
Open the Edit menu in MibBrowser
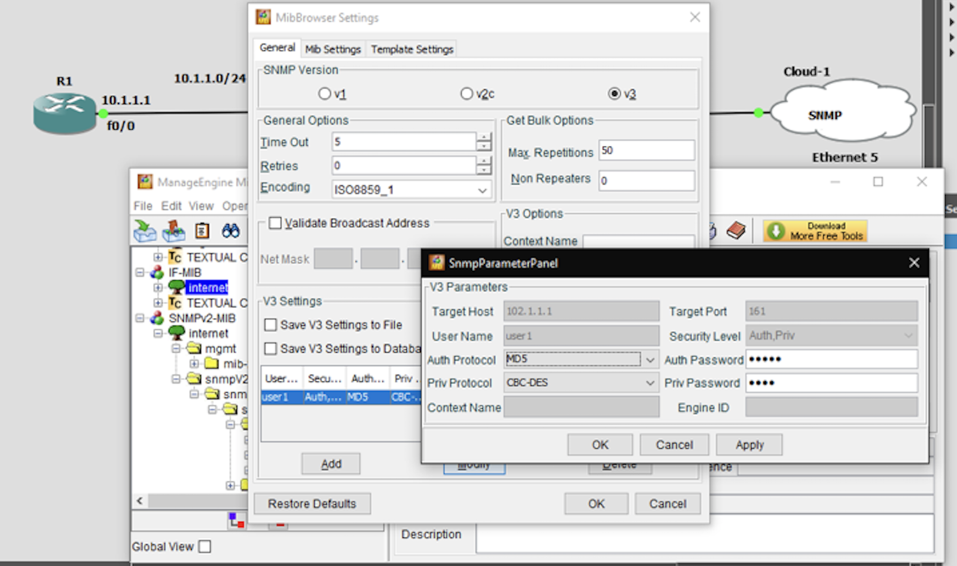click(171, 206)
